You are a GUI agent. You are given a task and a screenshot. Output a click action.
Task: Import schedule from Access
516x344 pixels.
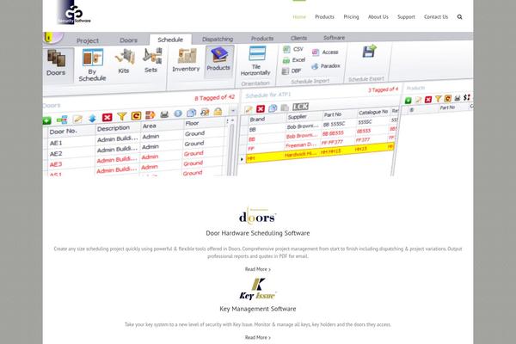click(325, 52)
